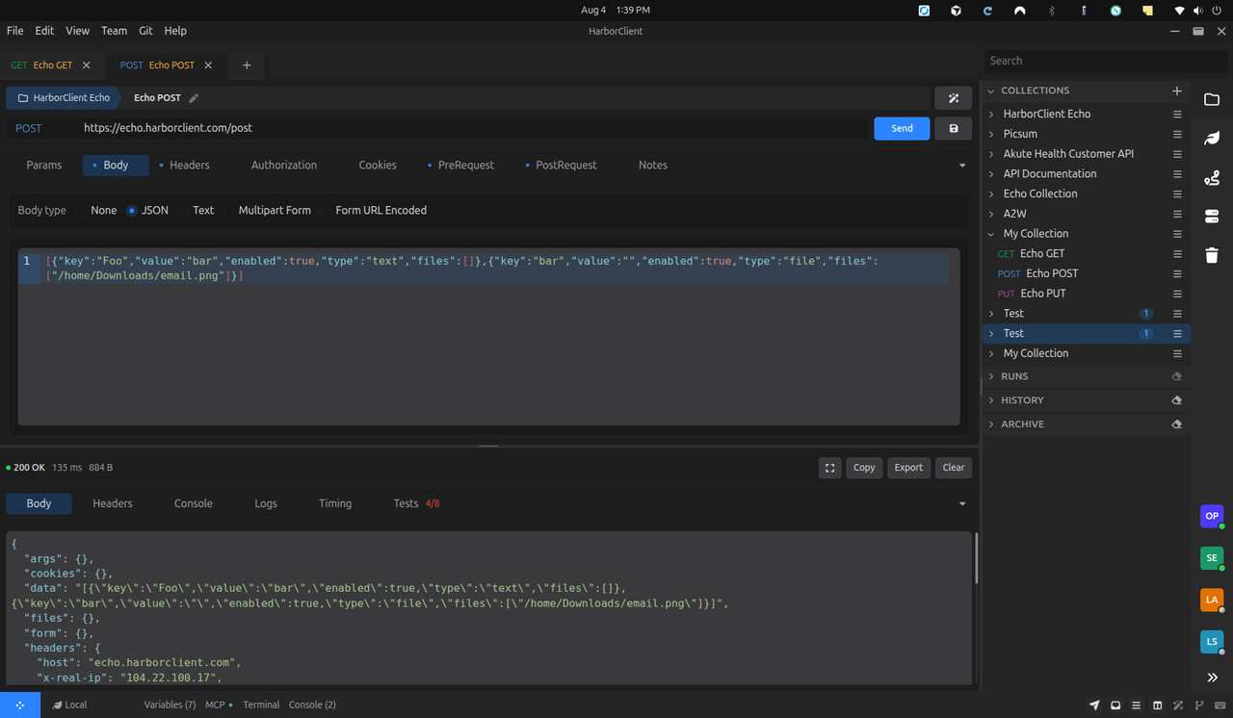This screenshot has height=718, width=1233.
Task: Select Multipart Form body type
Action: [x=267, y=210]
